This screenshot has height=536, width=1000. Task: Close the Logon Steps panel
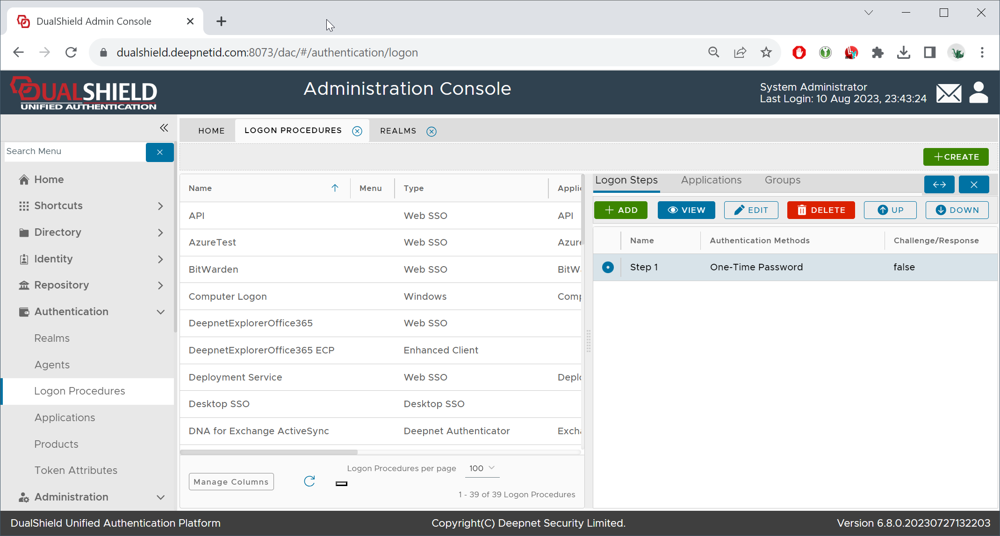coord(974,184)
